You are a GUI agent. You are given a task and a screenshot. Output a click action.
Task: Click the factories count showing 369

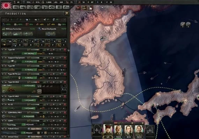tap(59, 2)
